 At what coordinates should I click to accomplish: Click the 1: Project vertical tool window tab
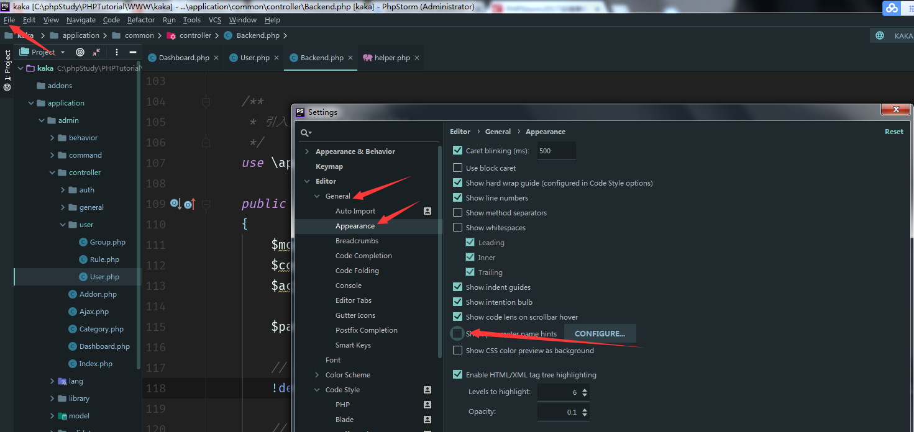click(7, 70)
